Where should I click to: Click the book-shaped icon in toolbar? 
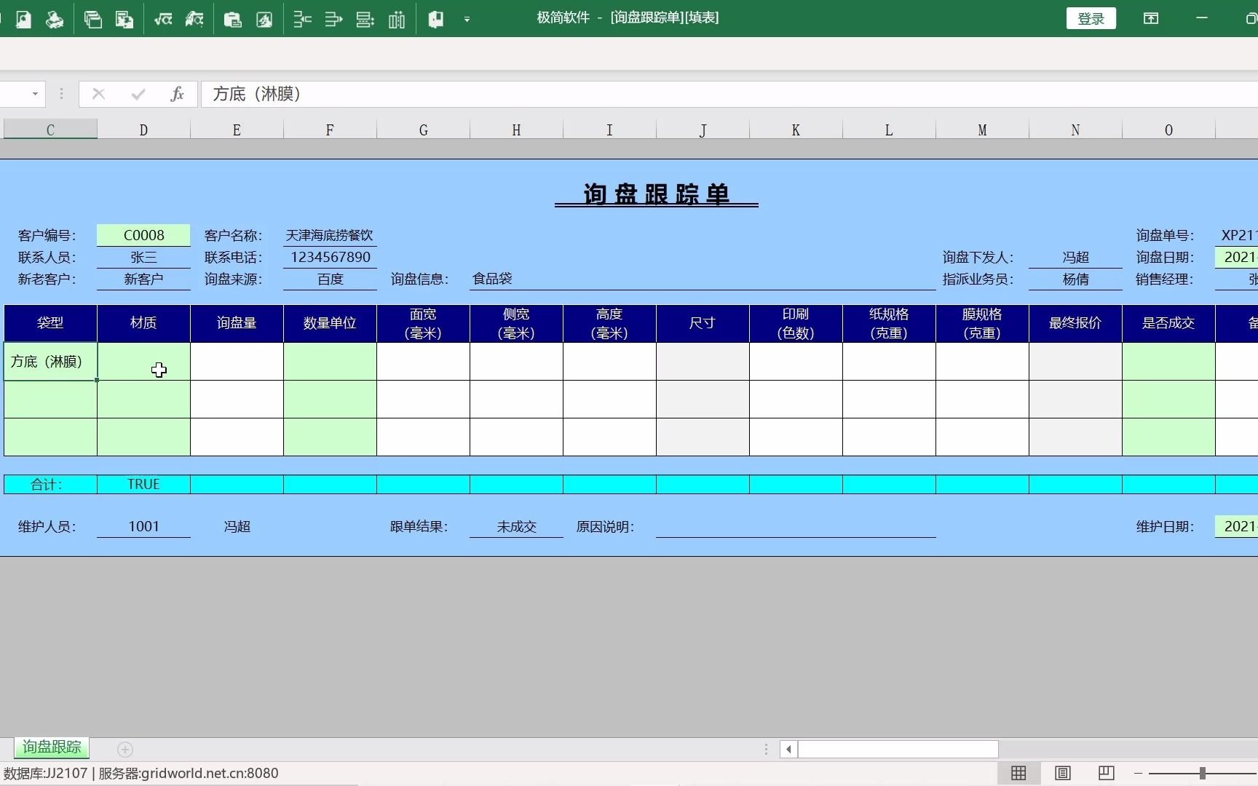pyautogui.click(x=436, y=19)
